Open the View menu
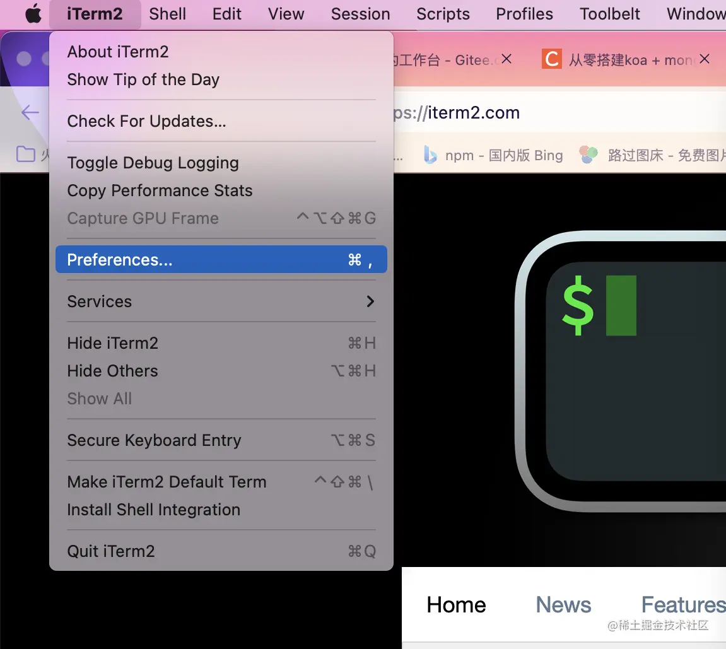 (286, 14)
